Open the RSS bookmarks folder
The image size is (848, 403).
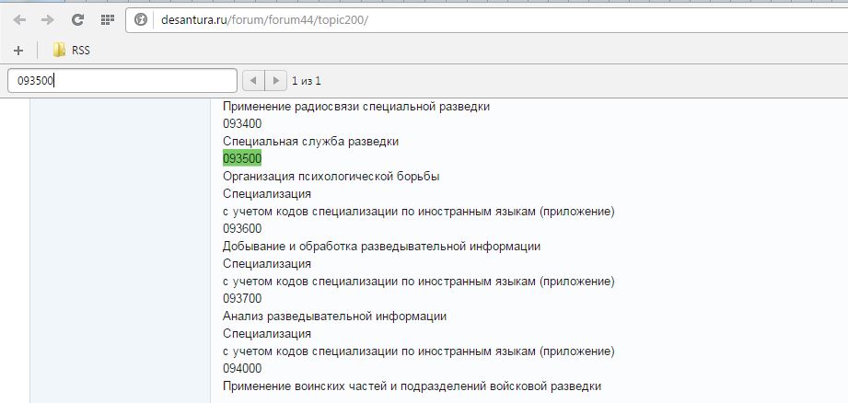[71, 50]
